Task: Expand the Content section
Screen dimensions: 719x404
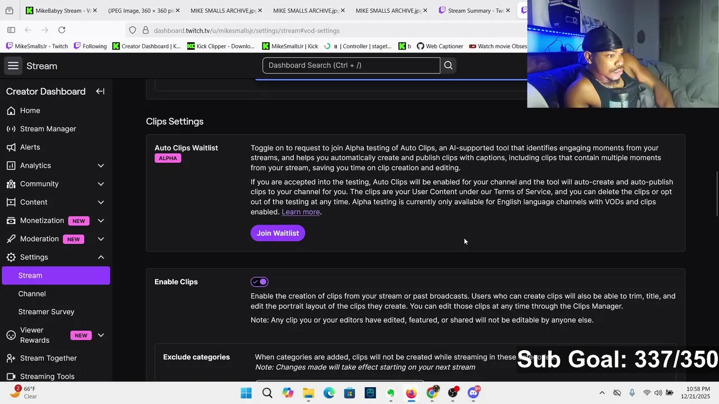Action: pos(101,202)
